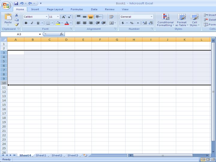
Task: Toggle Bold formatting
Action: (x=26, y=23)
